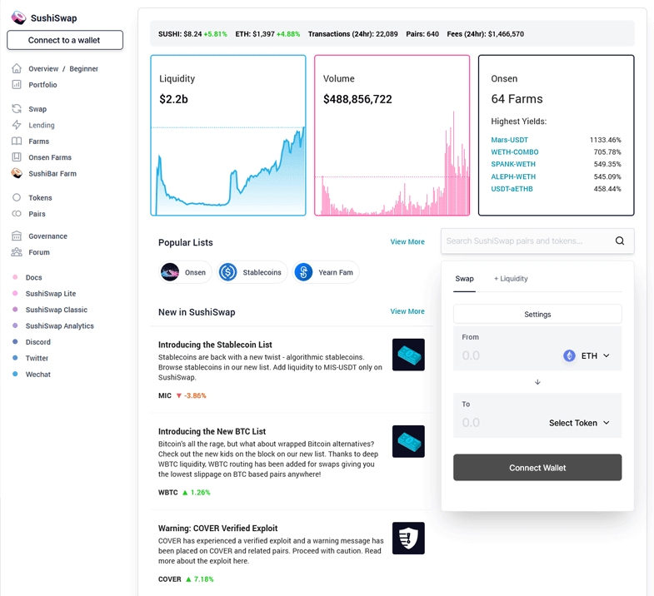Click the Governance building icon
654x596 pixels.
(17, 236)
